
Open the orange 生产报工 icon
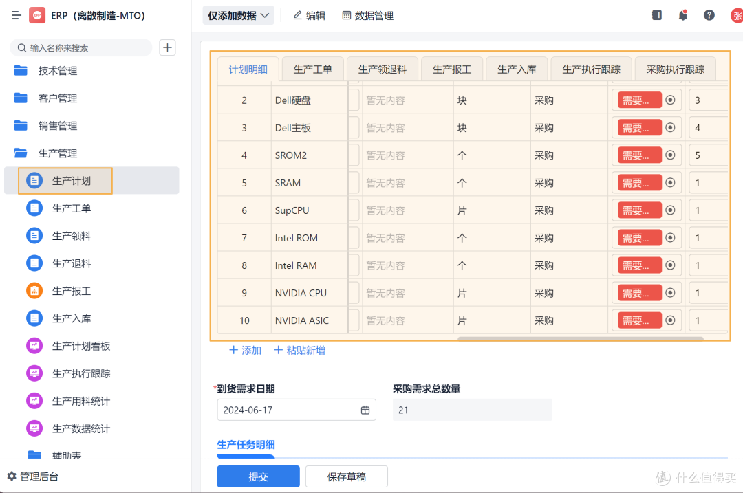[x=34, y=291]
